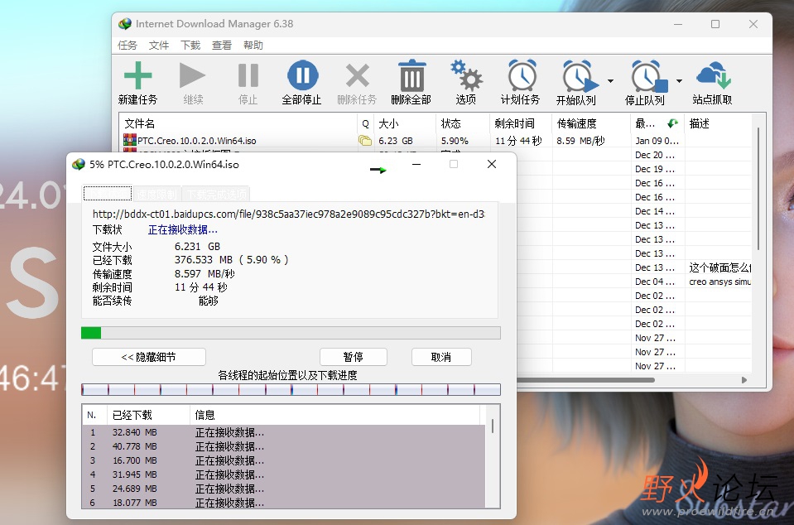This screenshot has height=525, width=794.
Task: Click the 删除任务 X toolbar icon
Action: [x=358, y=75]
